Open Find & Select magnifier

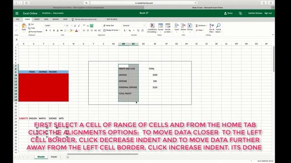pyautogui.click(x=218, y=28)
